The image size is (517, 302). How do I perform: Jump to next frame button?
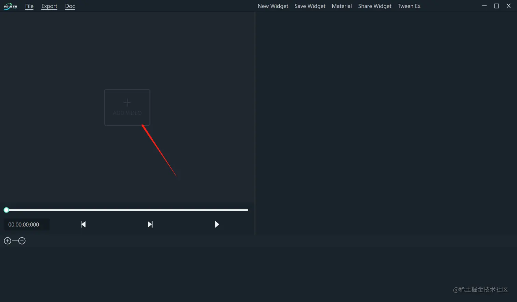pos(150,224)
